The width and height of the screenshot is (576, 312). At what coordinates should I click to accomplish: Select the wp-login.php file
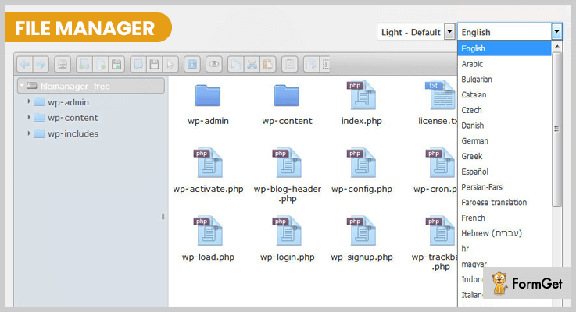pos(288,239)
